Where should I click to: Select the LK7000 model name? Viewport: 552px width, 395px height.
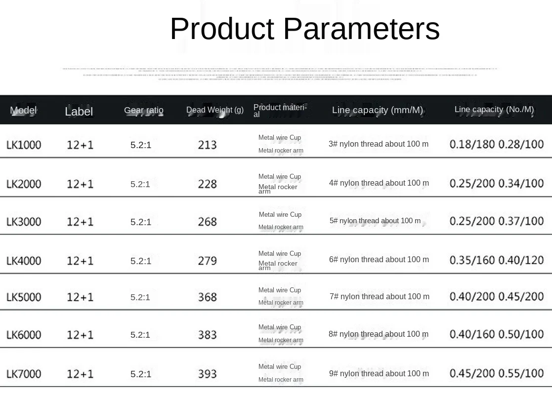tap(24, 374)
